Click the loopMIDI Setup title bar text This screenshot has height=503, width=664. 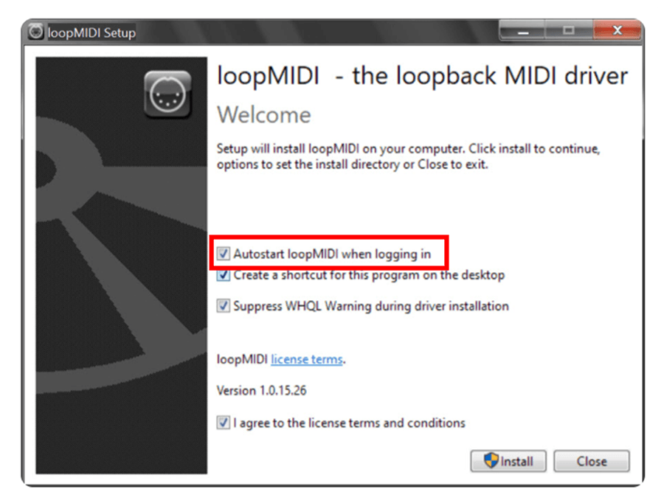tap(91, 32)
